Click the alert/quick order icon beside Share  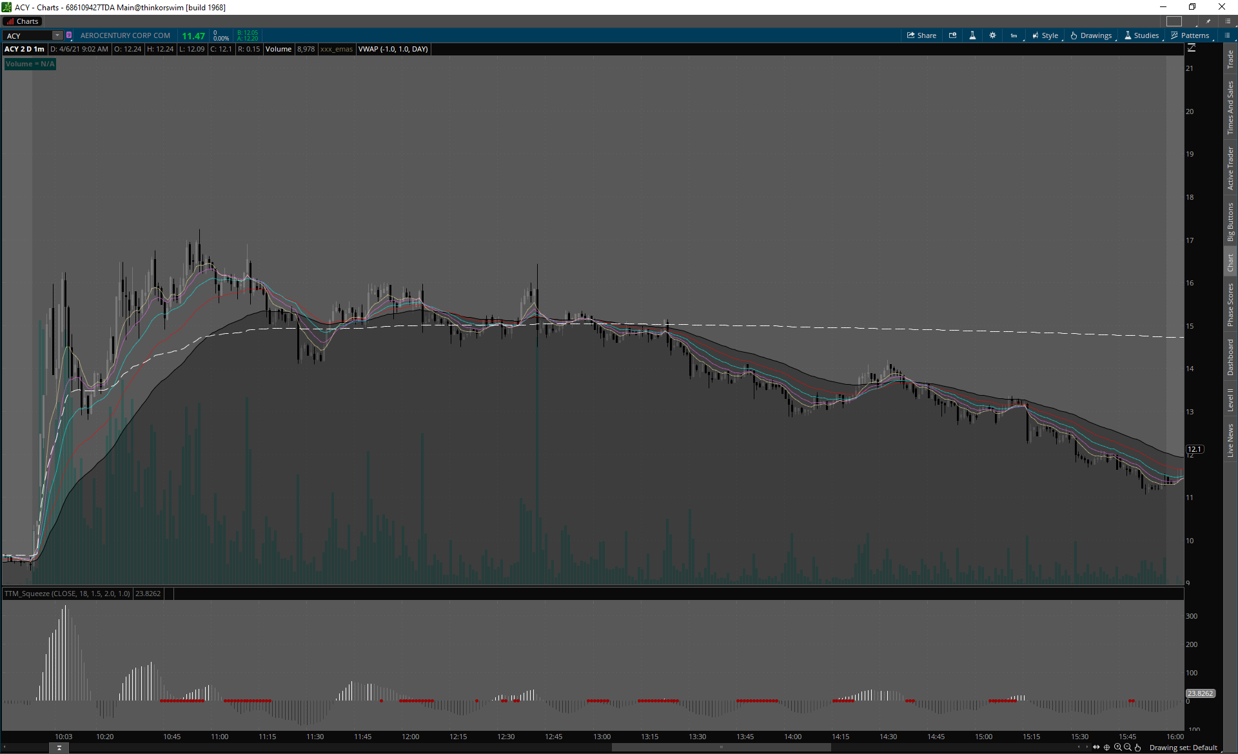pos(952,35)
